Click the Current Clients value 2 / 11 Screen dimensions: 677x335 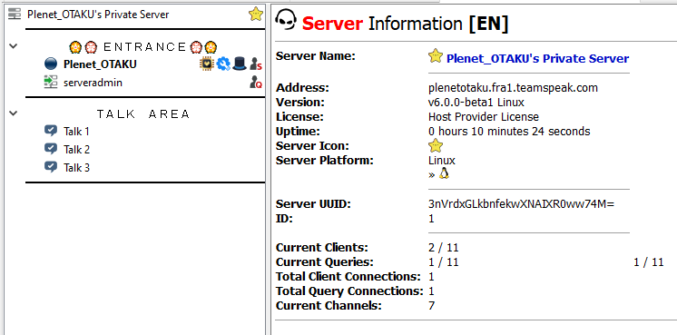coord(444,248)
